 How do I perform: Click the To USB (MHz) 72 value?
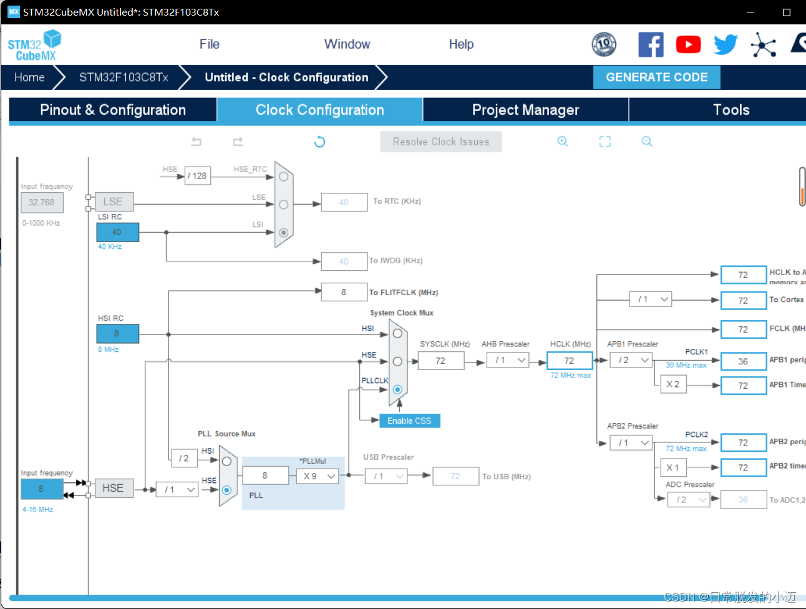(x=456, y=476)
